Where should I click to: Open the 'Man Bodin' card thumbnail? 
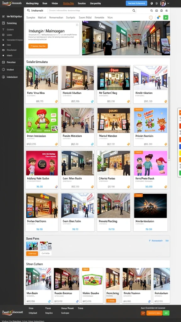38,279
